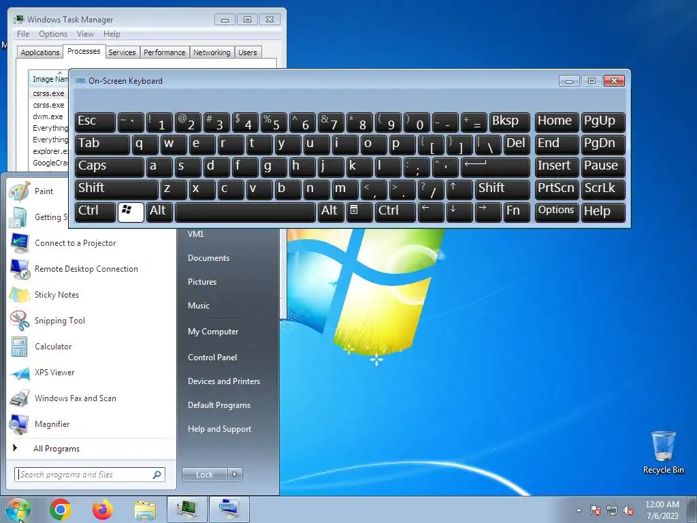Open Magnifier
The height and width of the screenshot is (523, 697).
tap(92, 424)
